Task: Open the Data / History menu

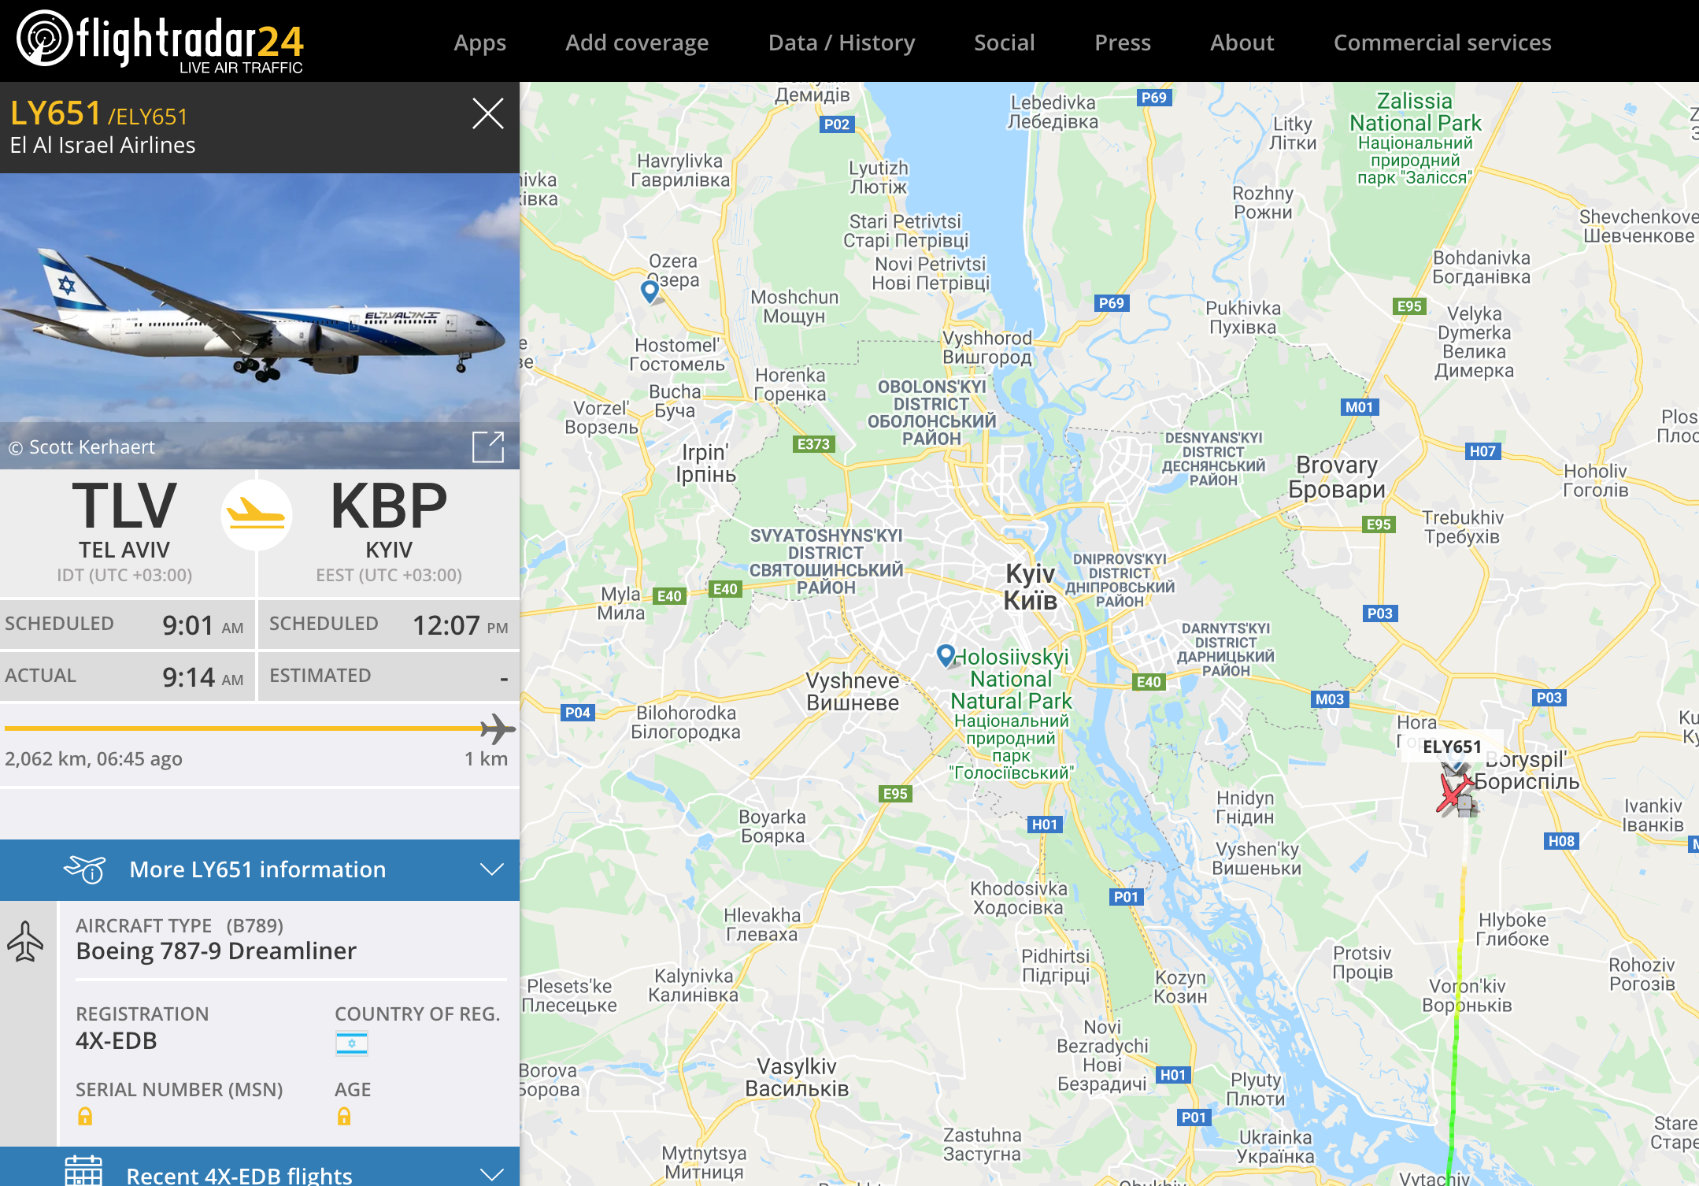Action: tap(842, 43)
